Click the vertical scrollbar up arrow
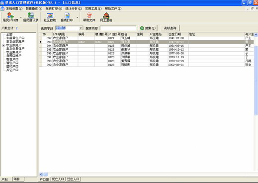The image size is (258, 183). coord(256,35)
